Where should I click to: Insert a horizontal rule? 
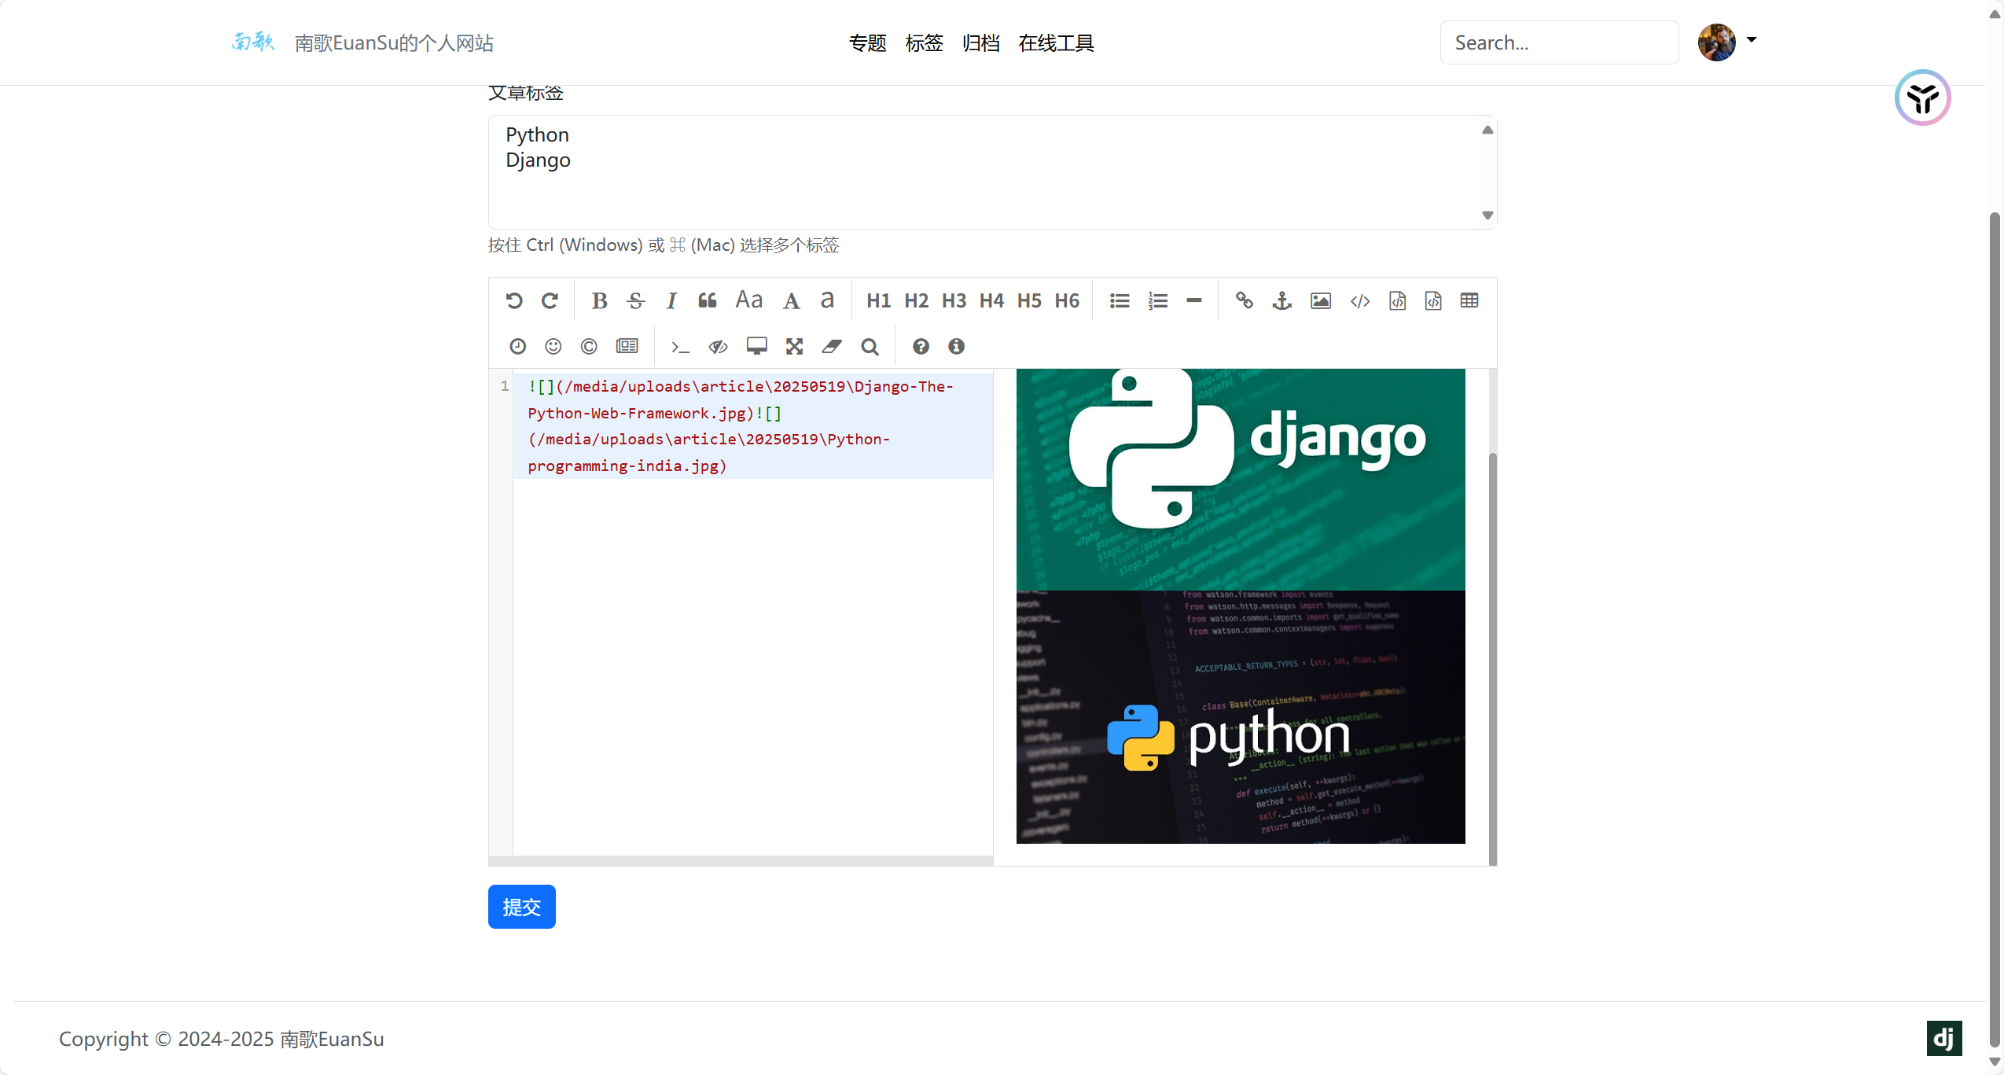[1193, 300]
